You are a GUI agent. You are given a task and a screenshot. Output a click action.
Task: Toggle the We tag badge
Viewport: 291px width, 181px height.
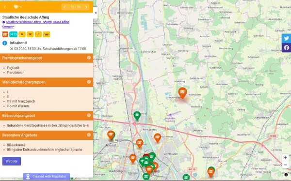(x=47, y=34)
